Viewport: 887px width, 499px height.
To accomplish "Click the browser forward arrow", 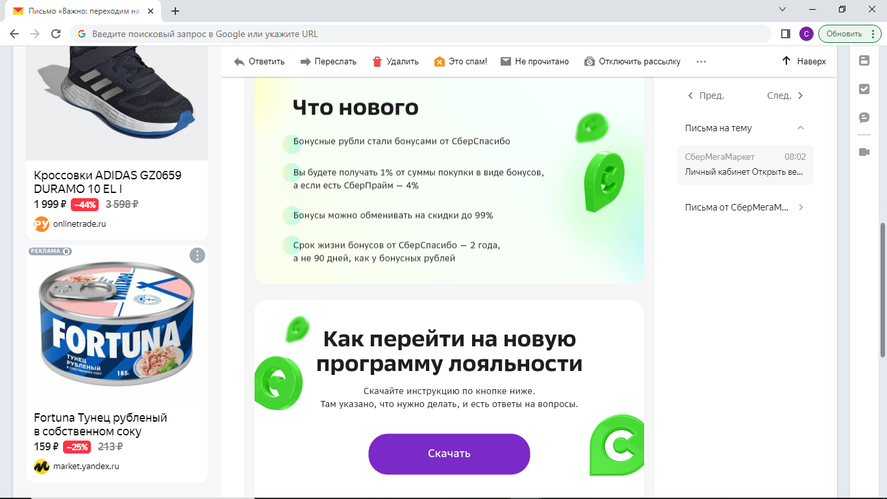I will (35, 34).
